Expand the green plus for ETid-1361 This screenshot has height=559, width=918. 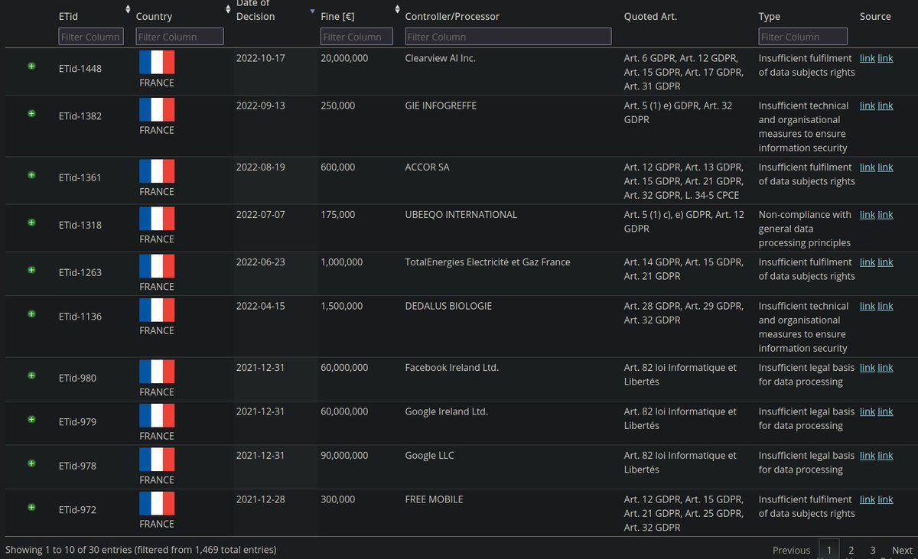(31, 174)
